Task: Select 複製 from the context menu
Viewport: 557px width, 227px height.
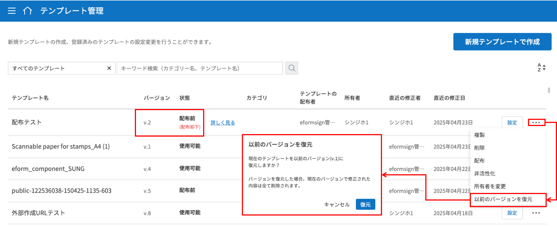Action: click(x=480, y=135)
